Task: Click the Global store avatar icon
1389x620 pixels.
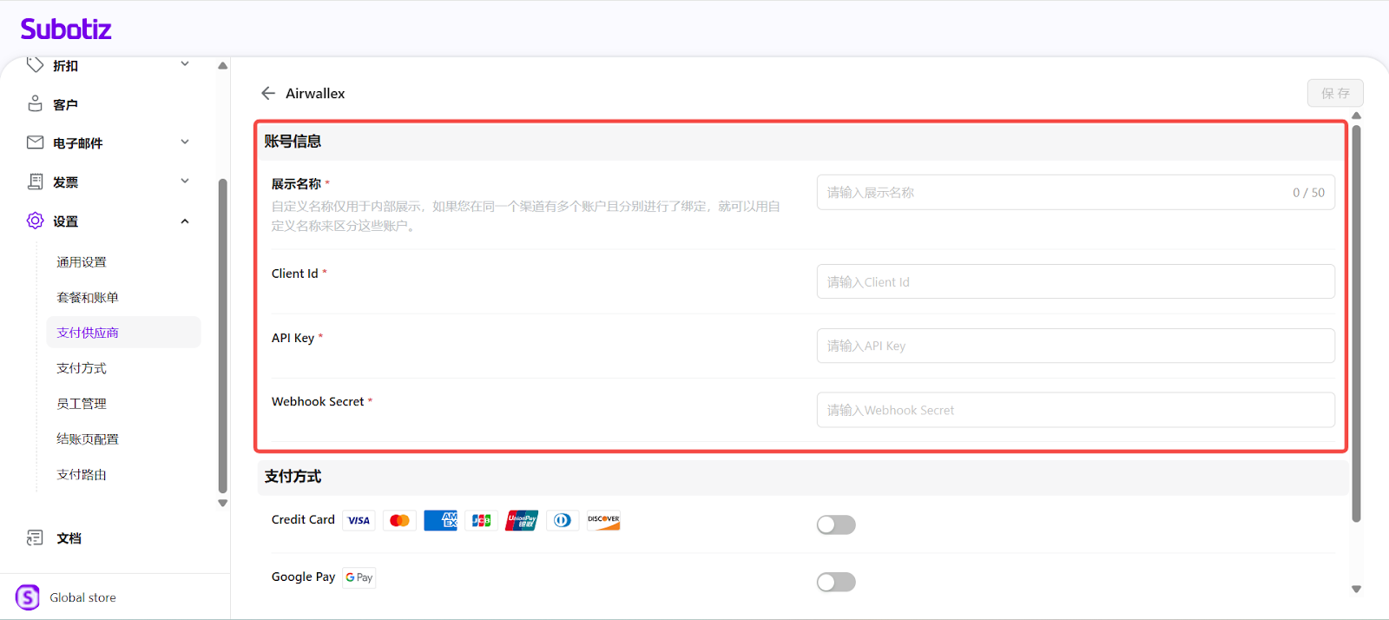Action: point(28,597)
